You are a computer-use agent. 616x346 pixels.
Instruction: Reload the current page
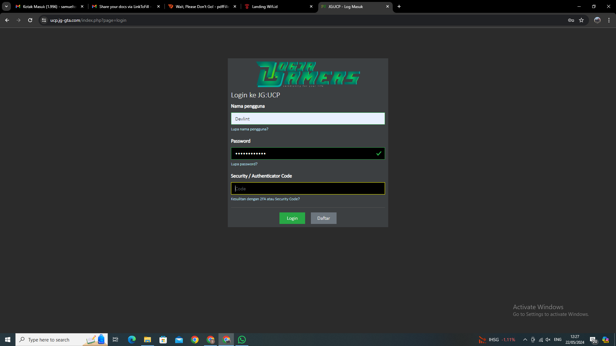pos(30,20)
